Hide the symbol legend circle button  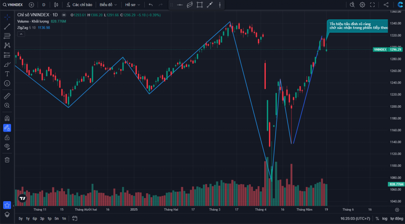64,15
